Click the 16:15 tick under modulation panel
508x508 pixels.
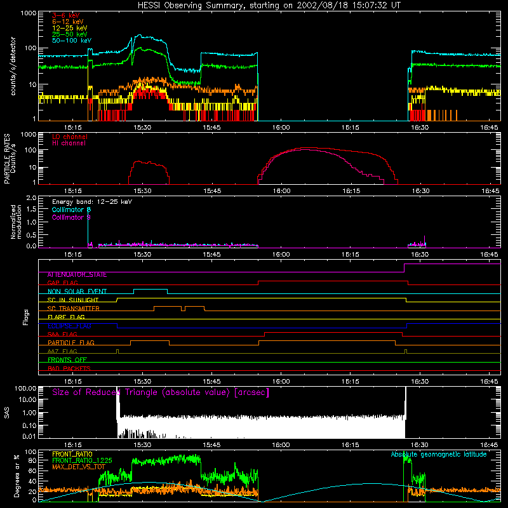pyautogui.click(x=351, y=255)
